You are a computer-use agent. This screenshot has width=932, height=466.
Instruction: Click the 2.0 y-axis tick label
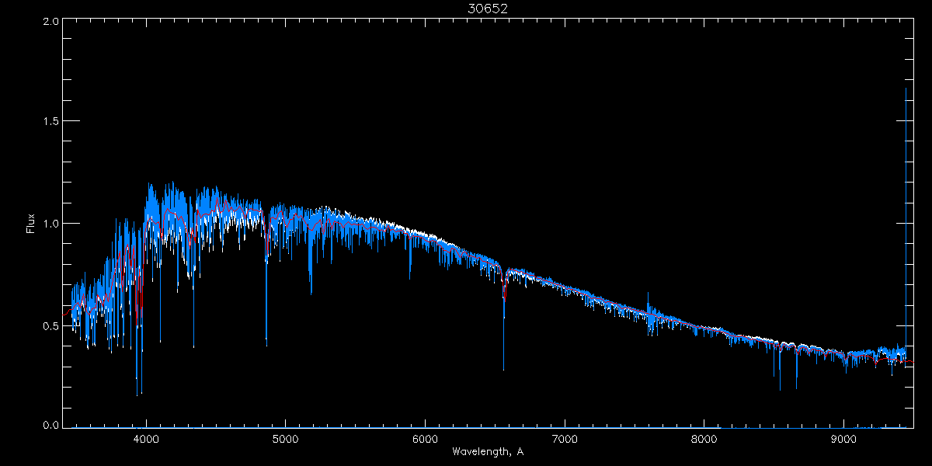click(x=50, y=22)
